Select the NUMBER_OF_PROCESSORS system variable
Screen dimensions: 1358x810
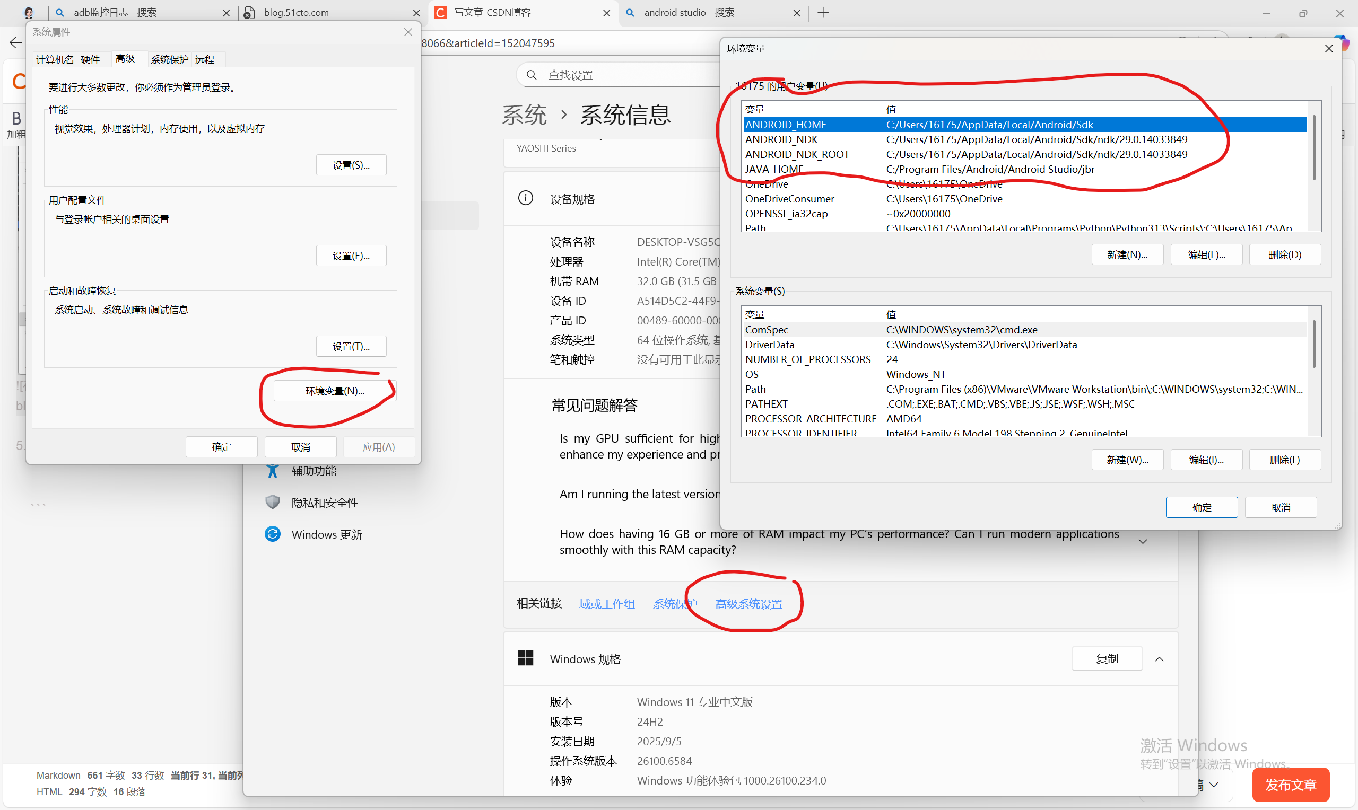tap(1025, 359)
